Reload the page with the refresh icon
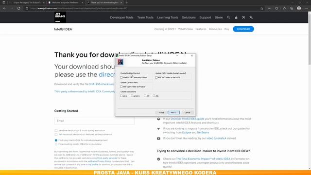Image resolution: width=311 pixels, height=175 pixels. point(18,8)
